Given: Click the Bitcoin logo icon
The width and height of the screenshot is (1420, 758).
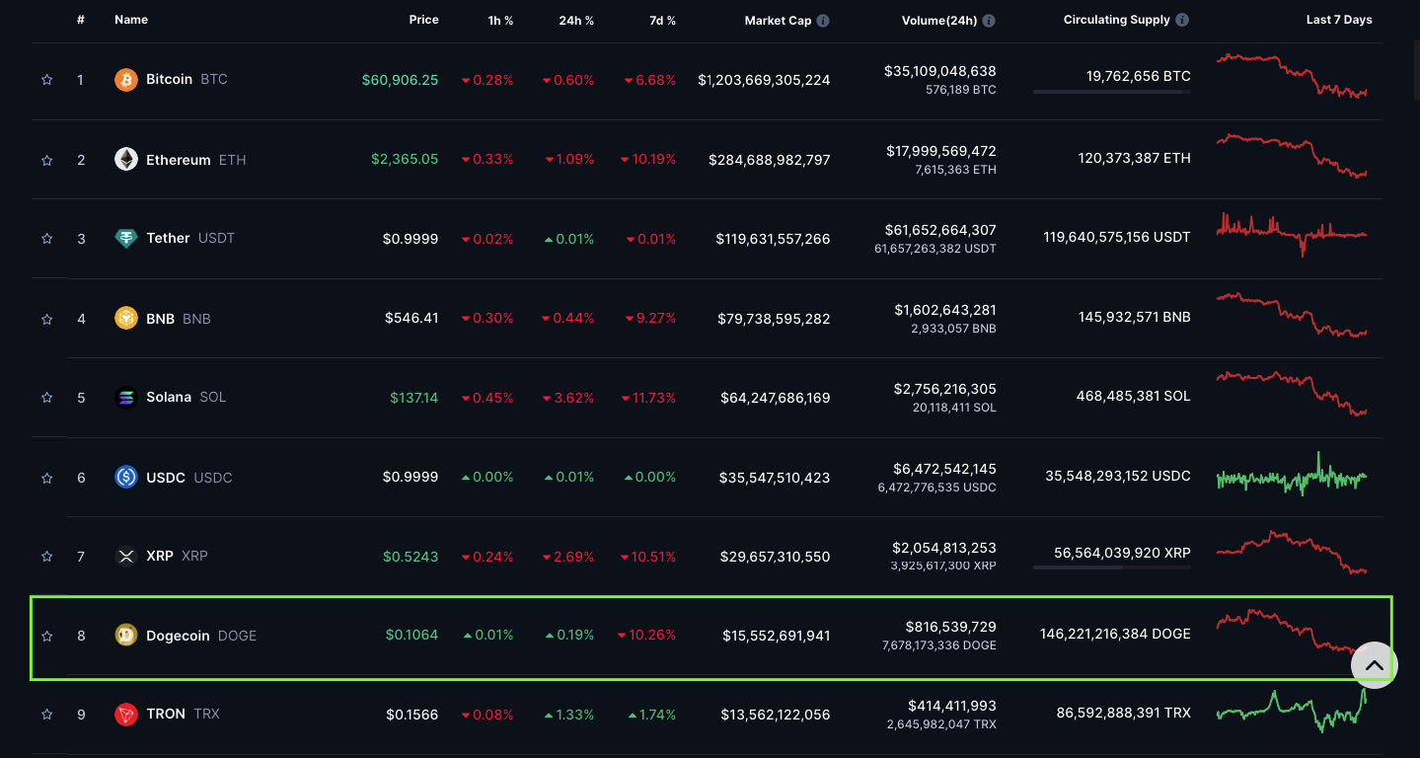Looking at the screenshot, I should tap(126, 80).
